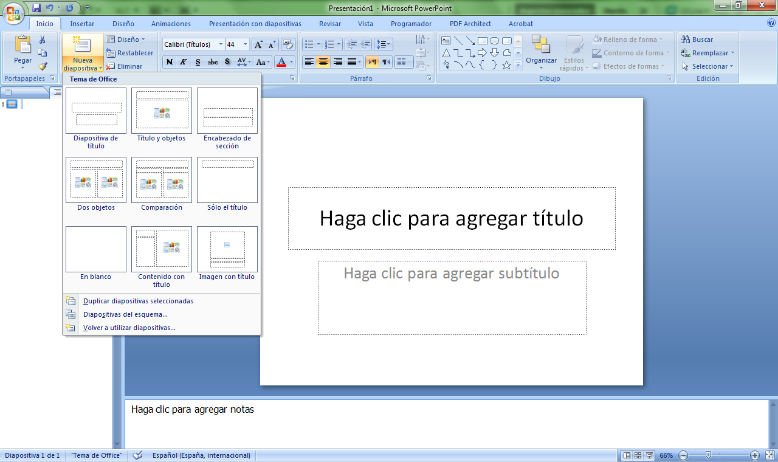Screen dimensions: 778x462
Task: Open the Insertar ribbon tab
Action: click(82, 24)
